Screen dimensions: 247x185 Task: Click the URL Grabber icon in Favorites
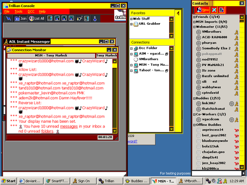[136, 24]
